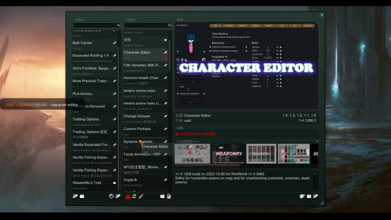
Task: Click the source icon on the Remove Health Draw row
Action: [x=165, y=78]
